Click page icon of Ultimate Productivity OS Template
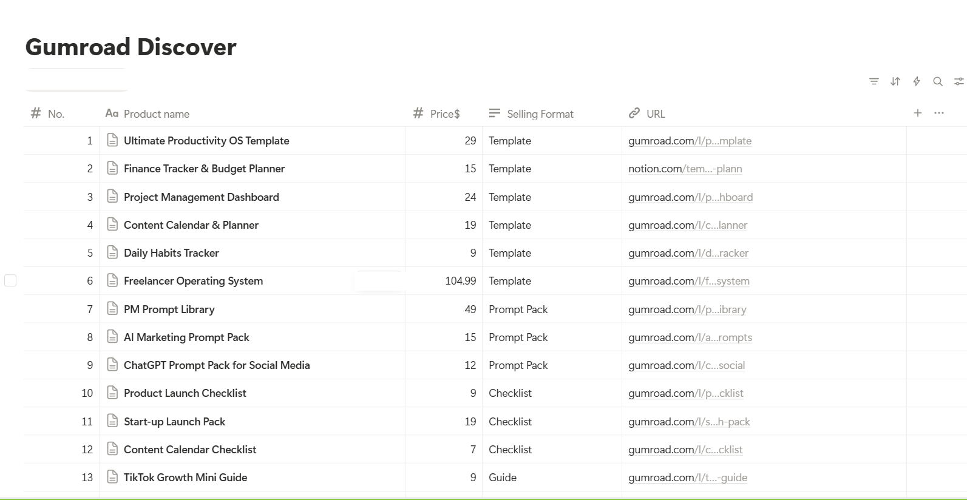Viewport: 967px width, 500px height. pos(112,140)
